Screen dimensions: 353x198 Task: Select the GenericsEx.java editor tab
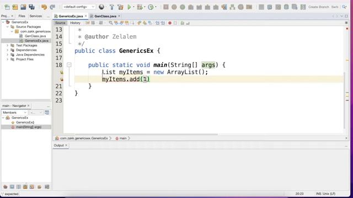(x=71, y=16)
